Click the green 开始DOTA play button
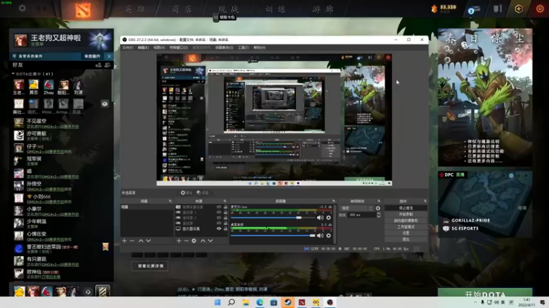Image resolution: width=549 pixels, height=308 pixels. point(485,293)
